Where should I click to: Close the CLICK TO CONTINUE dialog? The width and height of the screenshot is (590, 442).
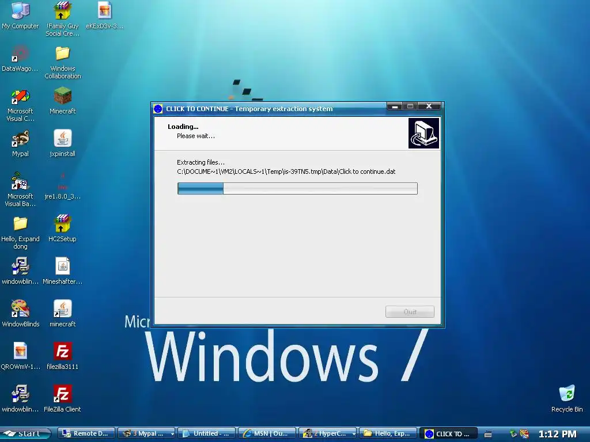coord(429,106)
